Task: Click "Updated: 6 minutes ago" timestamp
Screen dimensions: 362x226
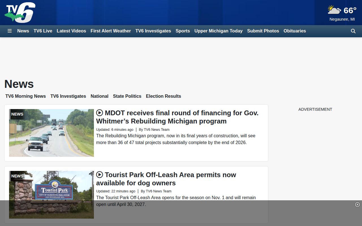Action: (115, 130)
